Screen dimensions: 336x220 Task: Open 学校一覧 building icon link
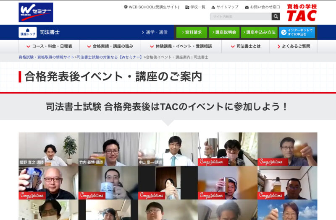pos(195,7)
